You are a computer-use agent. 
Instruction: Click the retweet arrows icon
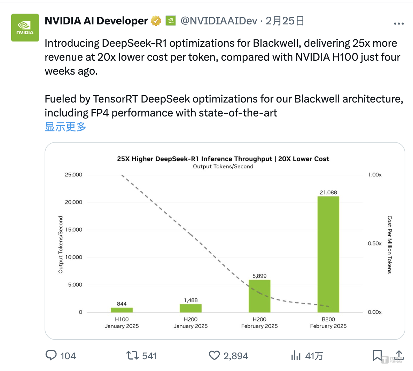click(132, 355)
